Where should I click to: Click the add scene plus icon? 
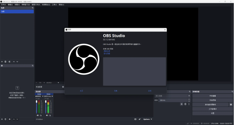2,61
